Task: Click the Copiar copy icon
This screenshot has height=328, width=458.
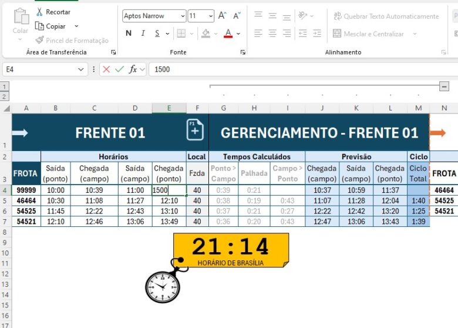Action: point(39,26)
